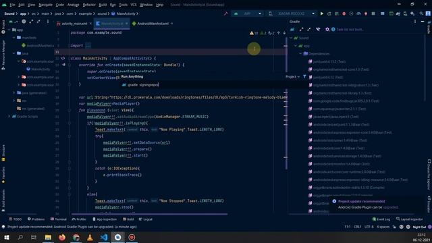
Task: Expand Gradle Scripts node in Project tree
Action: click(9, 117)
